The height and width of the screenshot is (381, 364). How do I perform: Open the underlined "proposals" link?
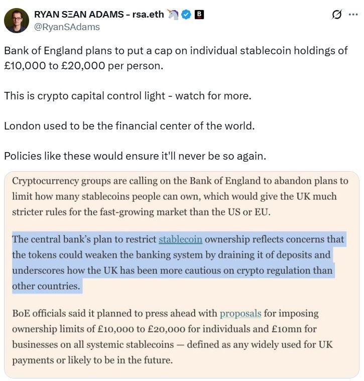pos(240,313)
